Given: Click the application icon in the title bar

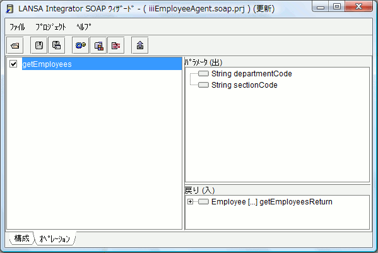Looking at the screenshot, I should (10, 9).
